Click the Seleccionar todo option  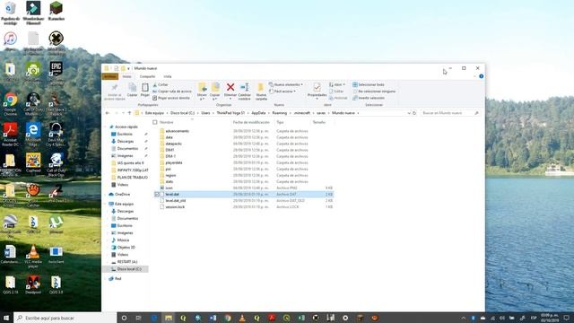click(x=369, y=84)
